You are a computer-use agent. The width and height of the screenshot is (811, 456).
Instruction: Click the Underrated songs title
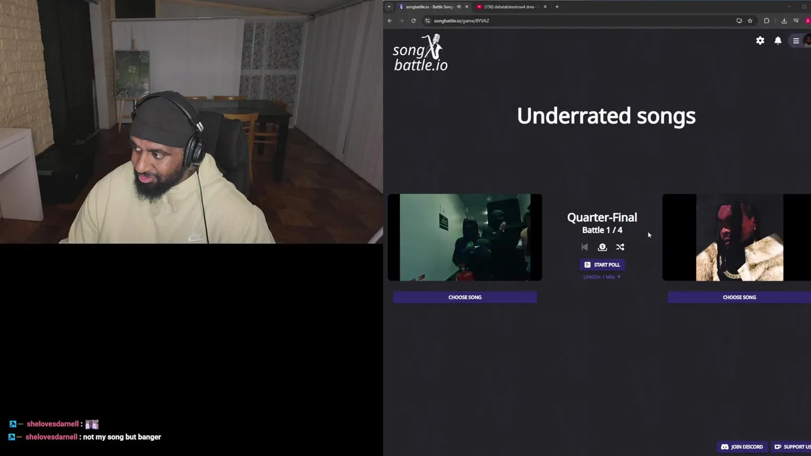click(606, 116)
